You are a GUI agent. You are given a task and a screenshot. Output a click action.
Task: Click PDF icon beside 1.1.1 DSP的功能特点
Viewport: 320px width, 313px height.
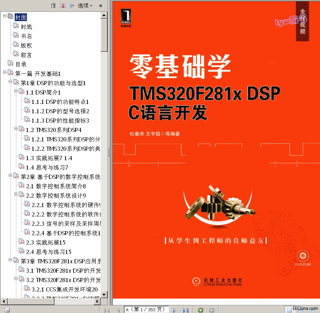tap(27, 100)
